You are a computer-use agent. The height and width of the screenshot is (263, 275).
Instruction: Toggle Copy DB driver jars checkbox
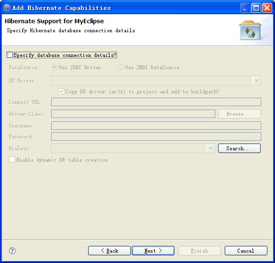point(61,91)
